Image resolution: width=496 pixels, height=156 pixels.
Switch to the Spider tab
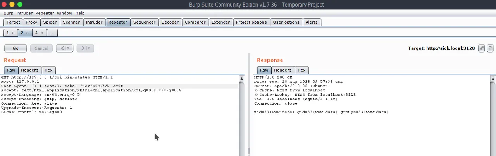coord(50,22)
